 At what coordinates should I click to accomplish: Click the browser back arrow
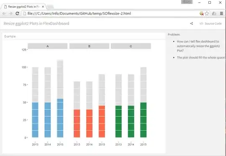tap(4, 13)
